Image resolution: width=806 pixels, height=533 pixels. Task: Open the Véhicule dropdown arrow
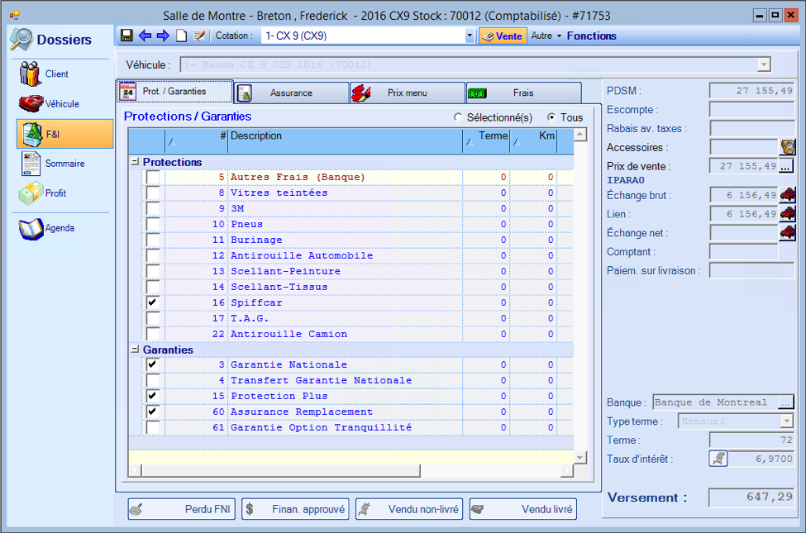point(764,64)
